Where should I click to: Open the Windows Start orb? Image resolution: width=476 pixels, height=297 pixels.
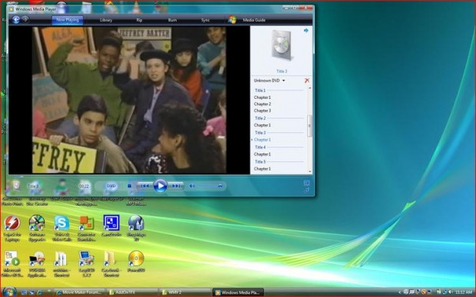tap(9, 292)
